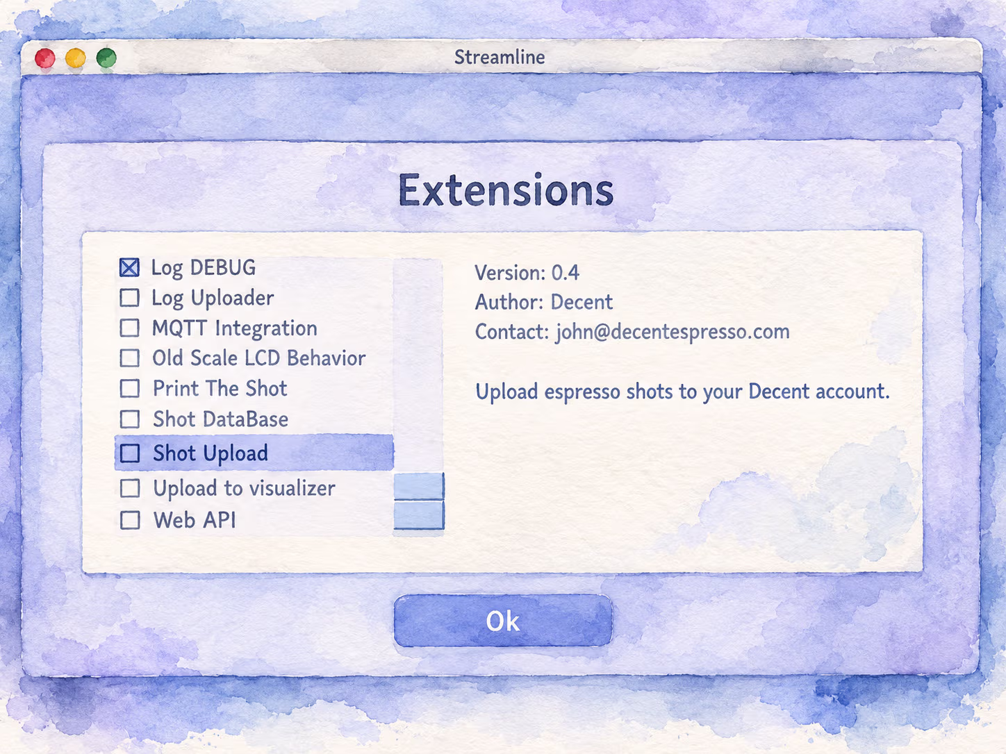
Task: Click the Streamline window title
Action: click(500, 57)
